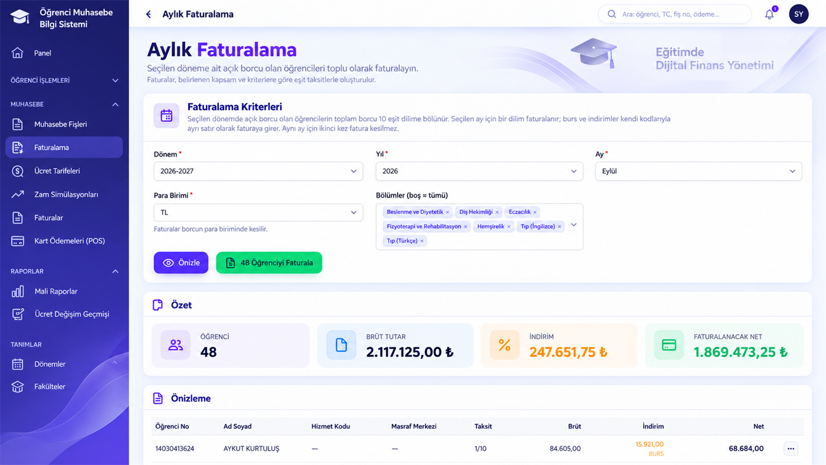Click the Net column header
This screenshot has width=826, height=465.
click(x=758, y=426)
